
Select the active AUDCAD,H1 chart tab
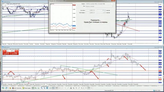(45, 86)
